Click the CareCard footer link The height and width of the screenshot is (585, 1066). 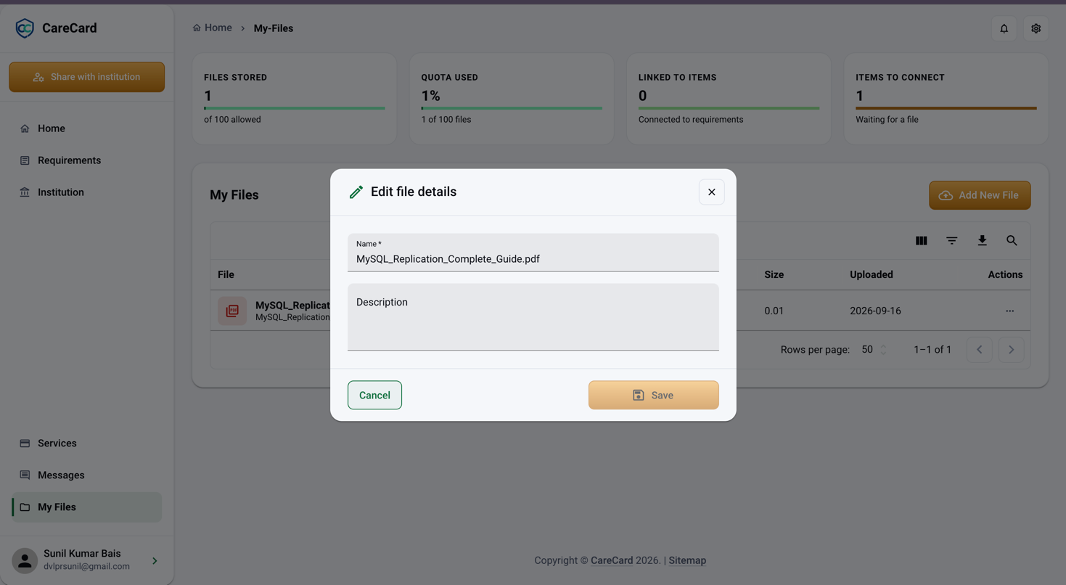(612, 560)
